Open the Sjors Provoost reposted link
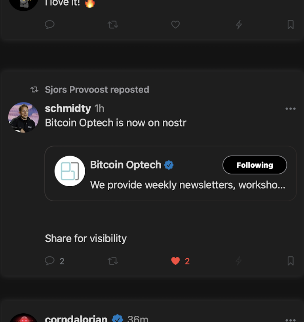304x322 pixels. pyautogui.click(x=97, y=89)
